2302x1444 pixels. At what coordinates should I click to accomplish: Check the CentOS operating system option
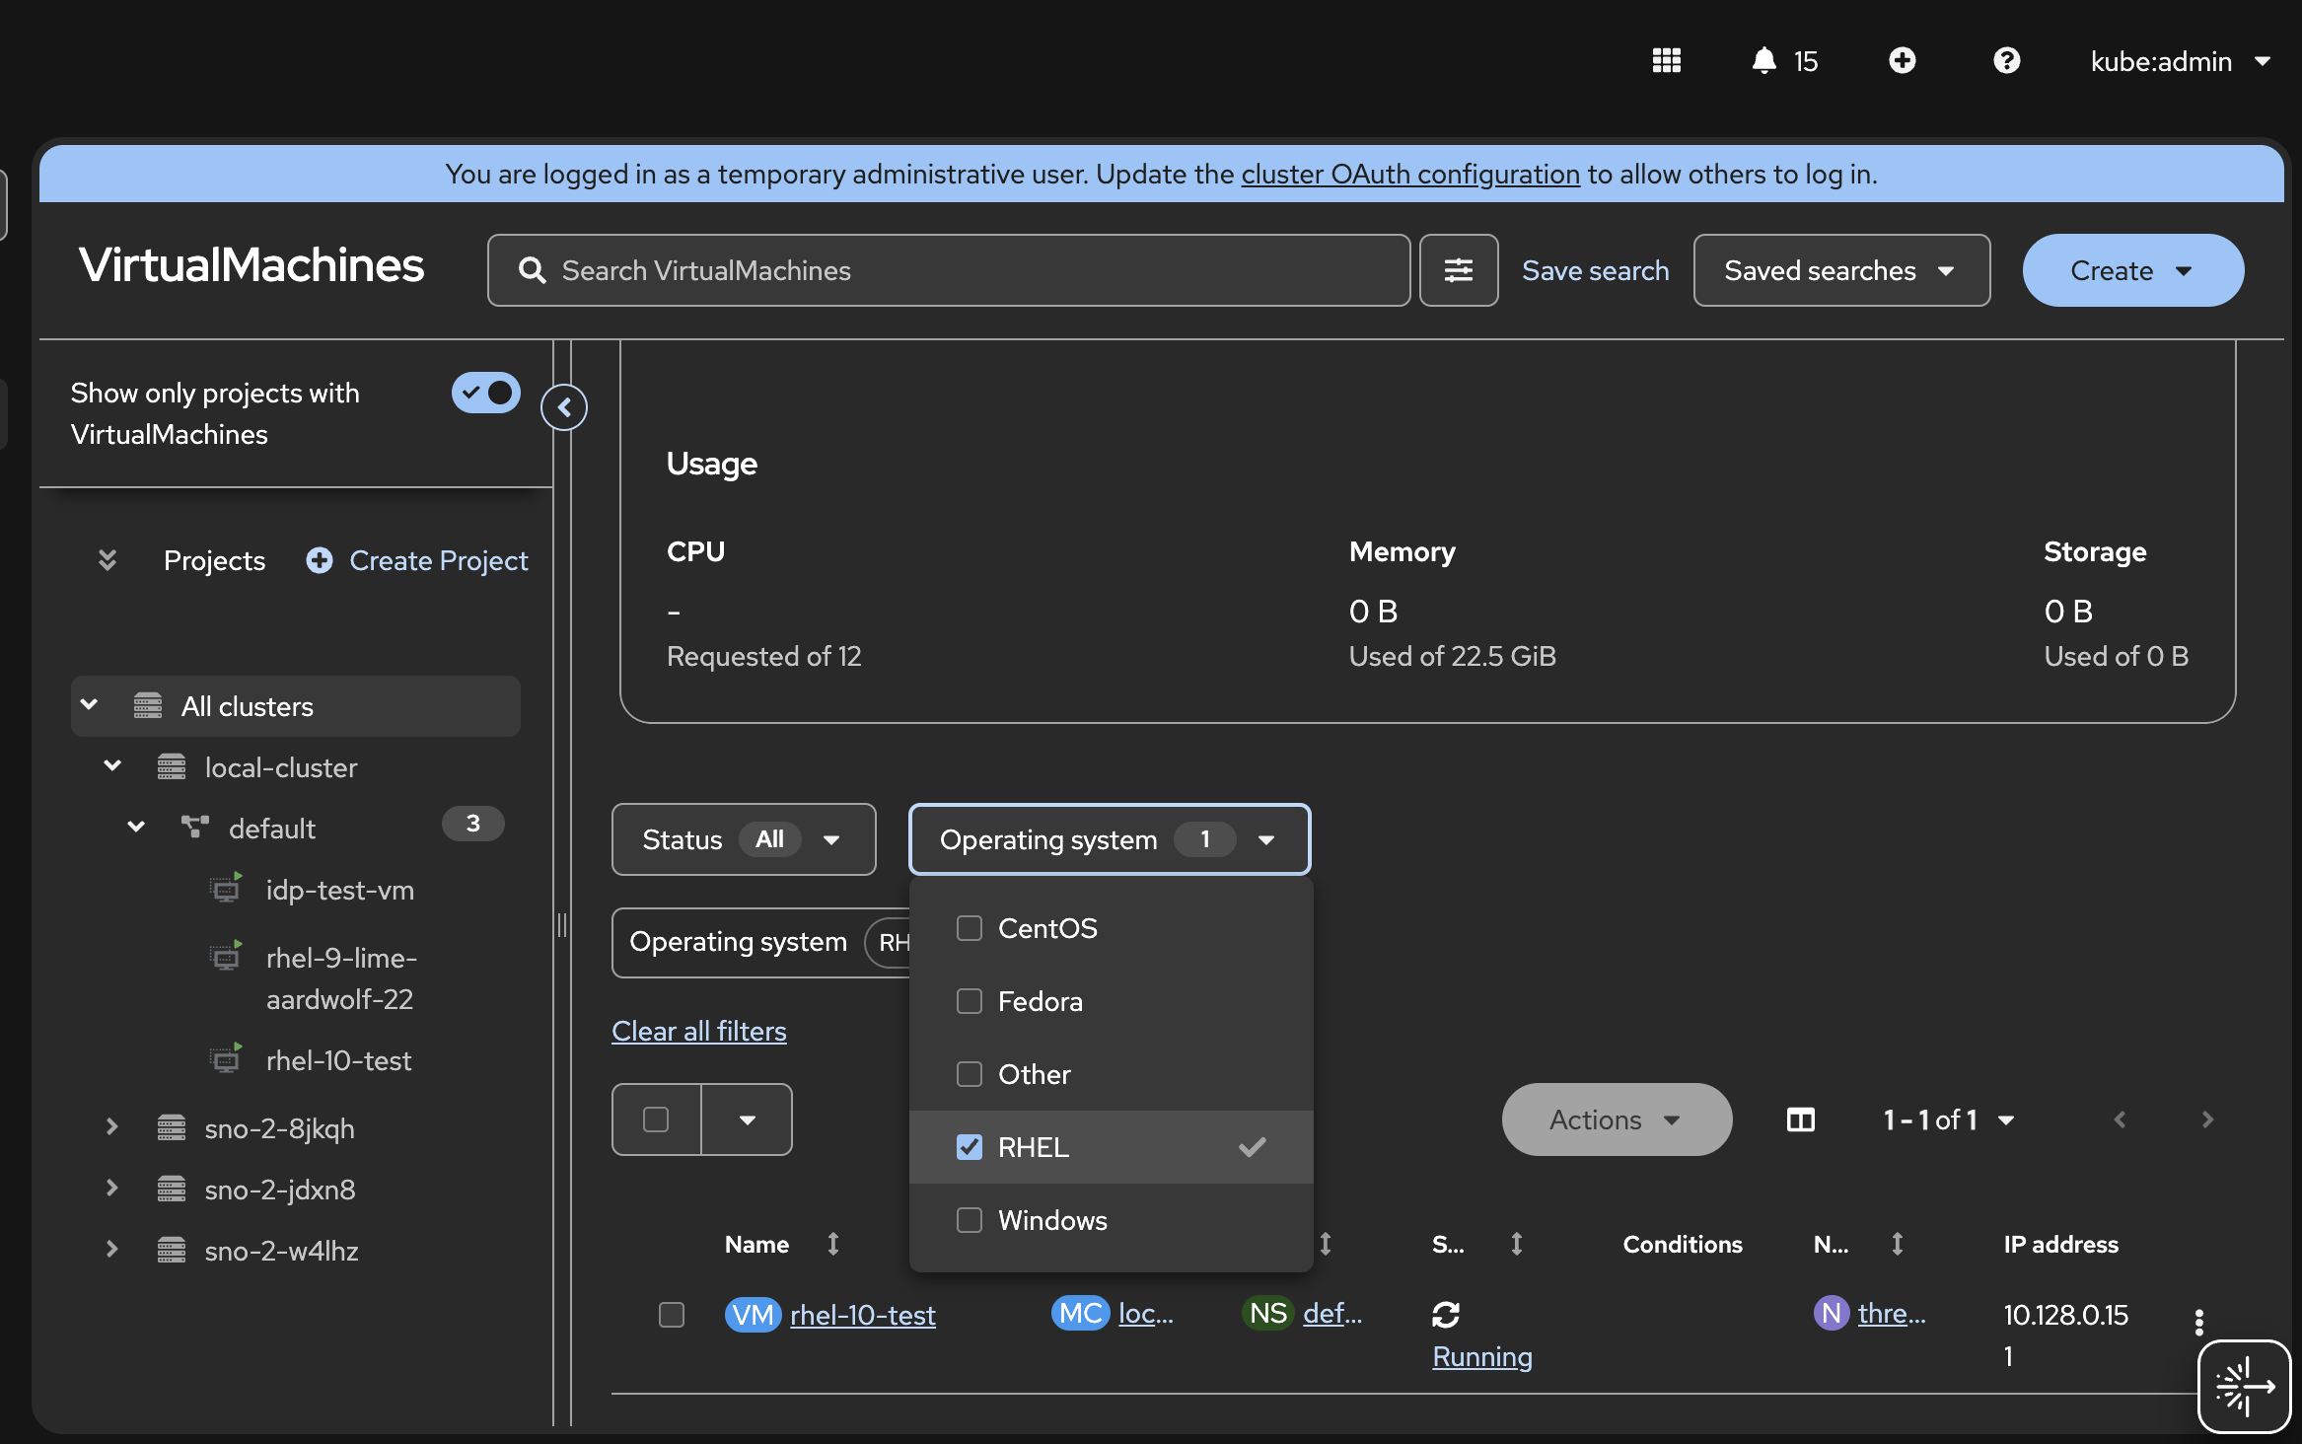click(x=970, y=928)
